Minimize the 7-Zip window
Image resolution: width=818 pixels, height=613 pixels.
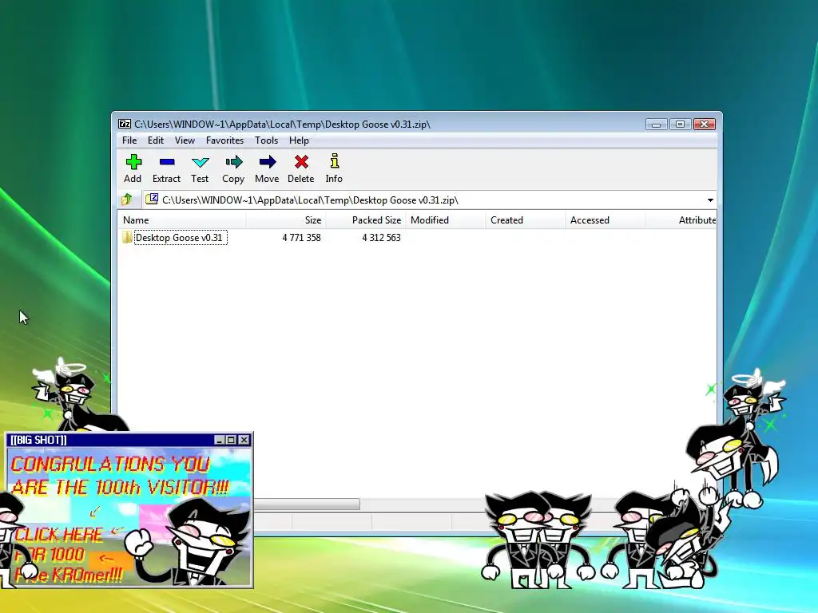pyautogui.click(x=657, y=124)
